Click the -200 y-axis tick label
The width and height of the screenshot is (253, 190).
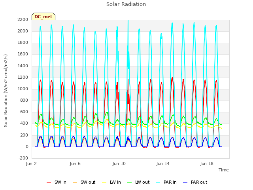(23, 158)
